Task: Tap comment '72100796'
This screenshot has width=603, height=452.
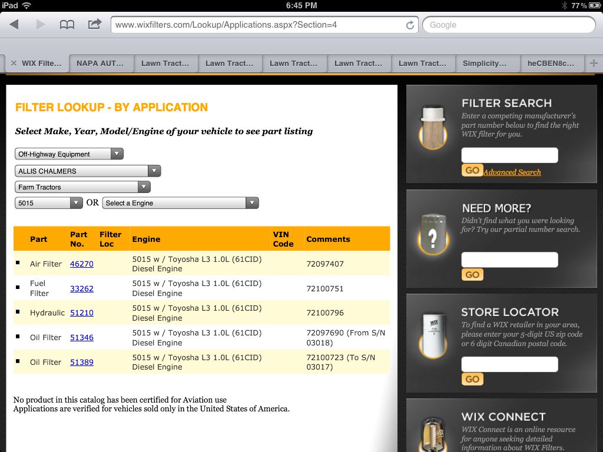Action: click(x=325, y=313)
